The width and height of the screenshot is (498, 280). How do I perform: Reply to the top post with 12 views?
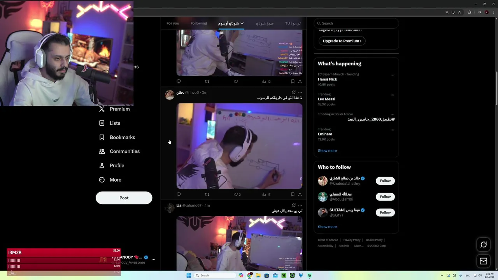tap(179, 81)
